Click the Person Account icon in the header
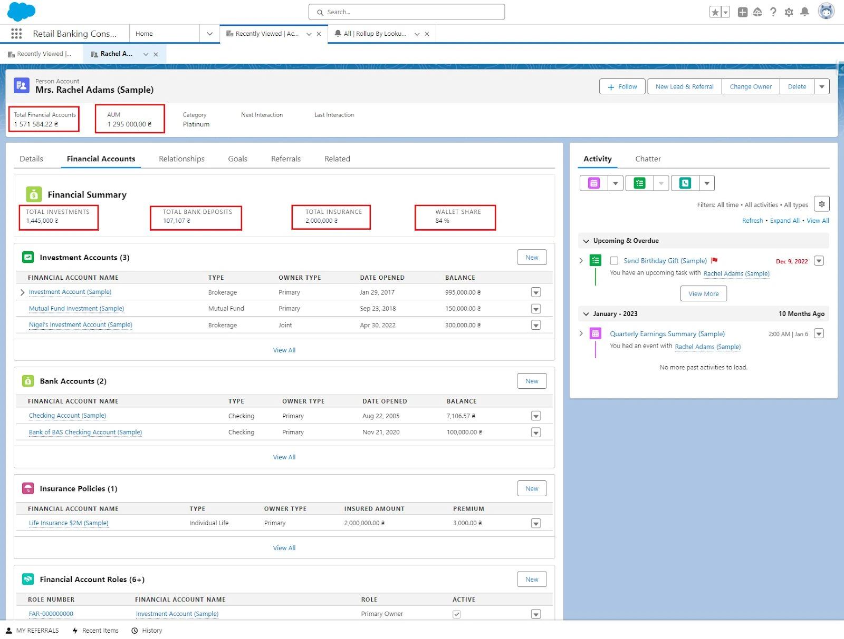Screen dimensions: 844x639 tap(22, 85)
